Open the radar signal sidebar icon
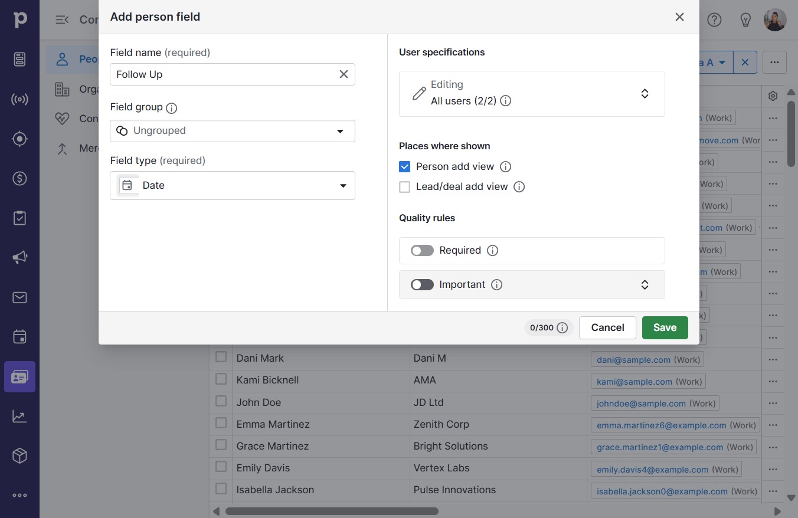This screenshot has height=518, width=798. [x=19, y=99]
